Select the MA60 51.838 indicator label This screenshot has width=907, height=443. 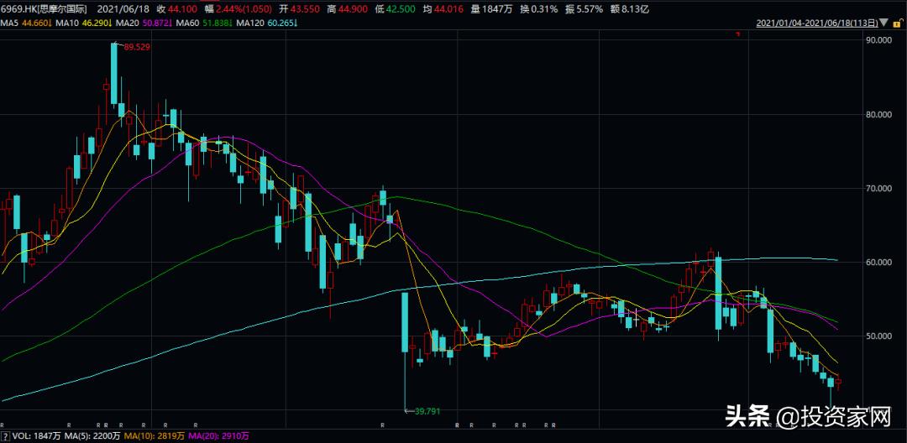[203, 23]
